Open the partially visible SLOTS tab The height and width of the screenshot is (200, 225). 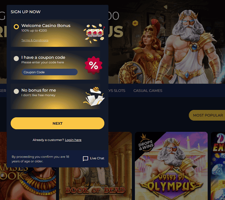coord(117,91)
